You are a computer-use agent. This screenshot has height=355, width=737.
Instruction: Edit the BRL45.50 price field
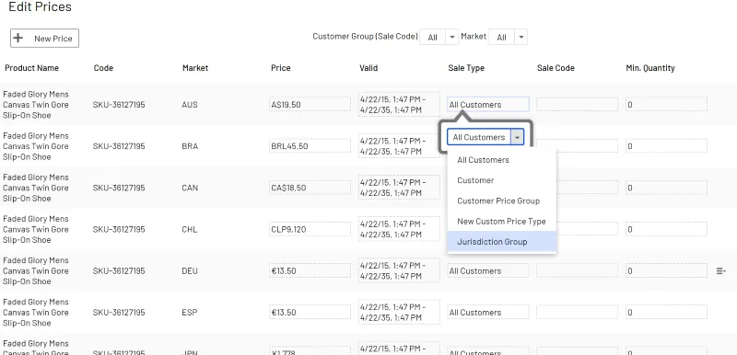310,146
